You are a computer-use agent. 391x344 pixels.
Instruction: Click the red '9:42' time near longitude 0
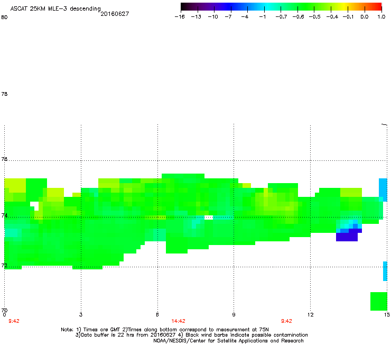tap(14, 321)
